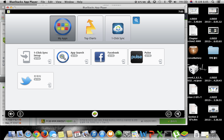Select the 스크린샷 2013-…4.29.43 thumbnail

(x=213, y=70)
